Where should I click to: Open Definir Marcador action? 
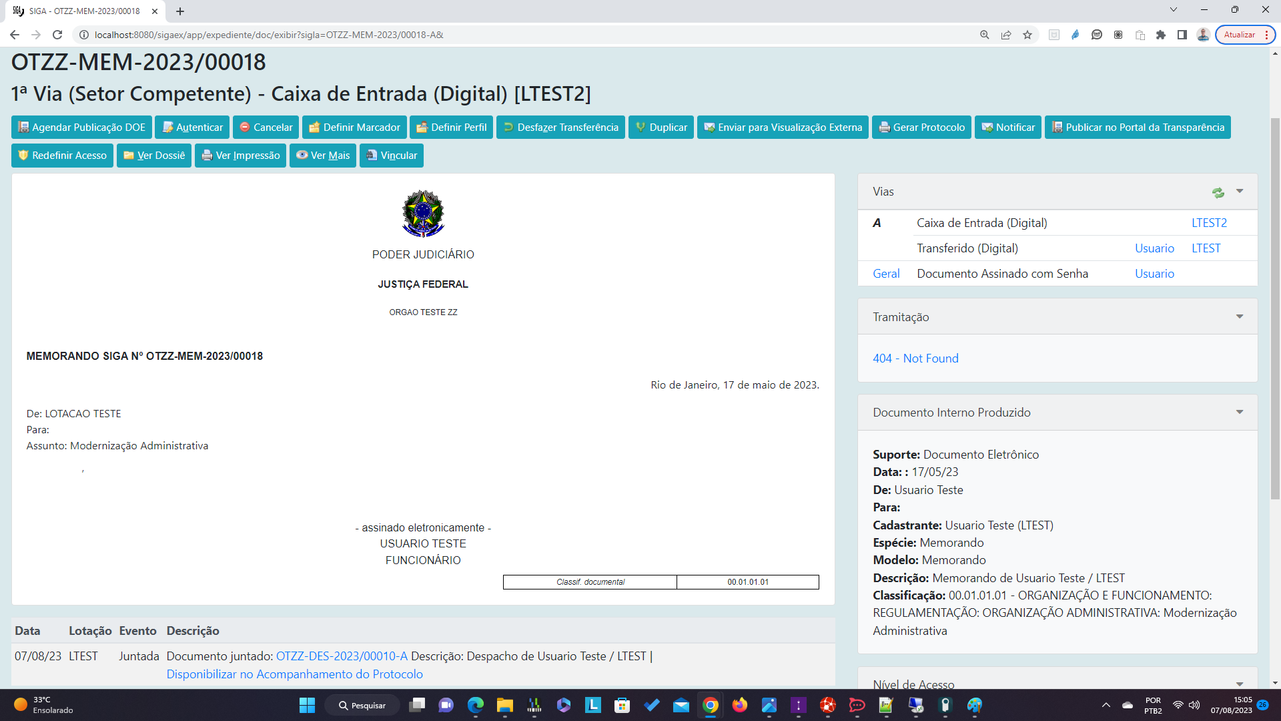click(x=354, y=128)
